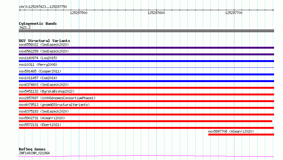
Task: Select the nsv10311 (Perry2008) label
Action: 38,65
